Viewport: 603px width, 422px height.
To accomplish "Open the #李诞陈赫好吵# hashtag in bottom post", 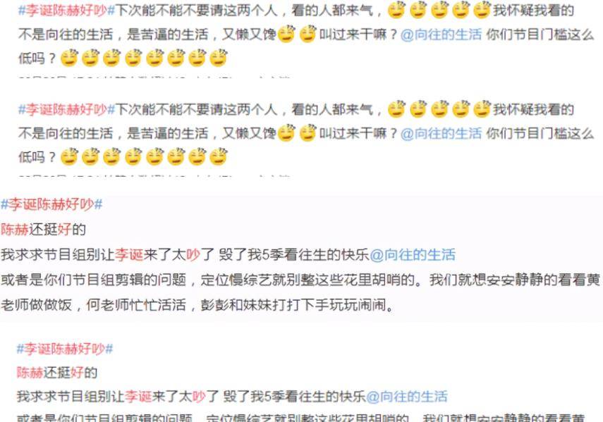I will [x=65, y=349].
